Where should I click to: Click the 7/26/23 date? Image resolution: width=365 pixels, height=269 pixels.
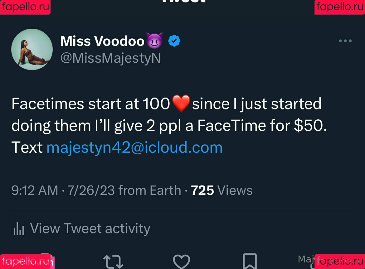pos(91,190)
